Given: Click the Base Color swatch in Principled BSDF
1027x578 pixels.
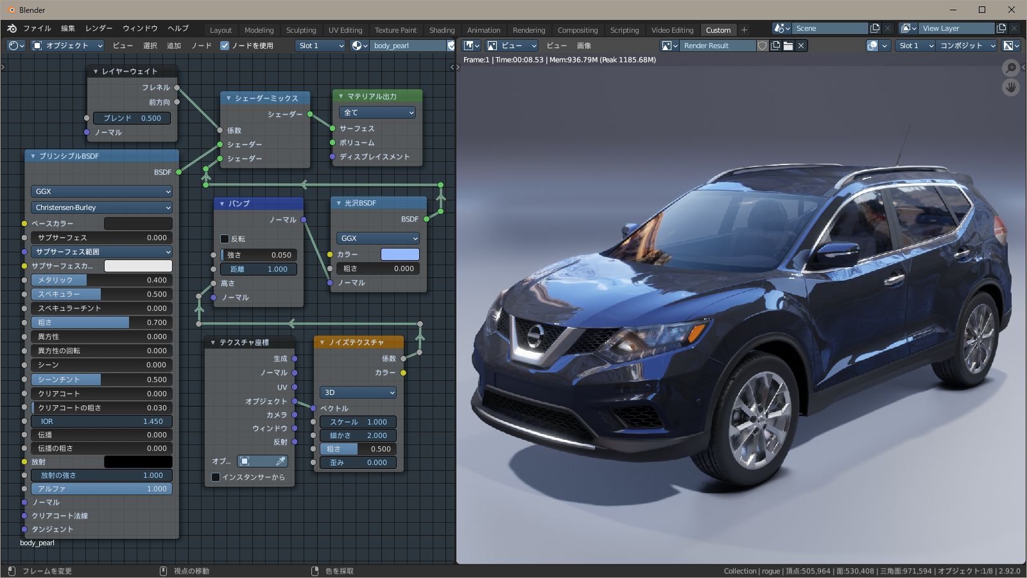Looking at the screenshot, I should tap(138, 223).
